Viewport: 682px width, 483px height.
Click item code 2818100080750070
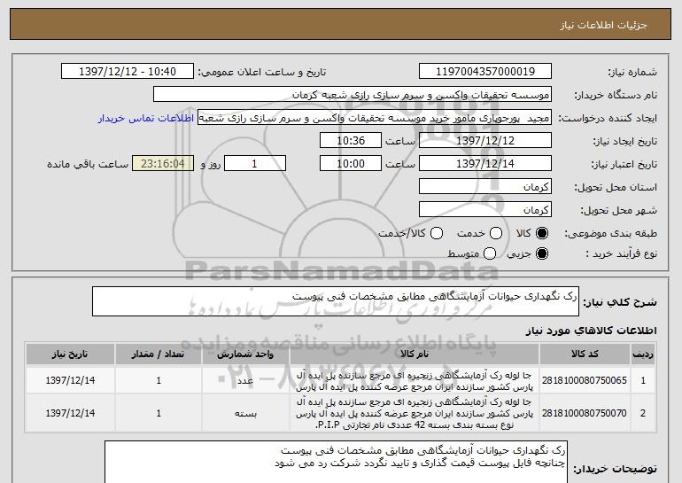585,413
